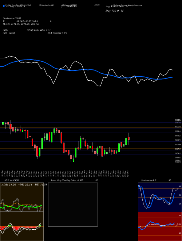Click the 'ADX: 21.26' value in ADX panel
Viewport: 182px width, 241px height.
9,185
